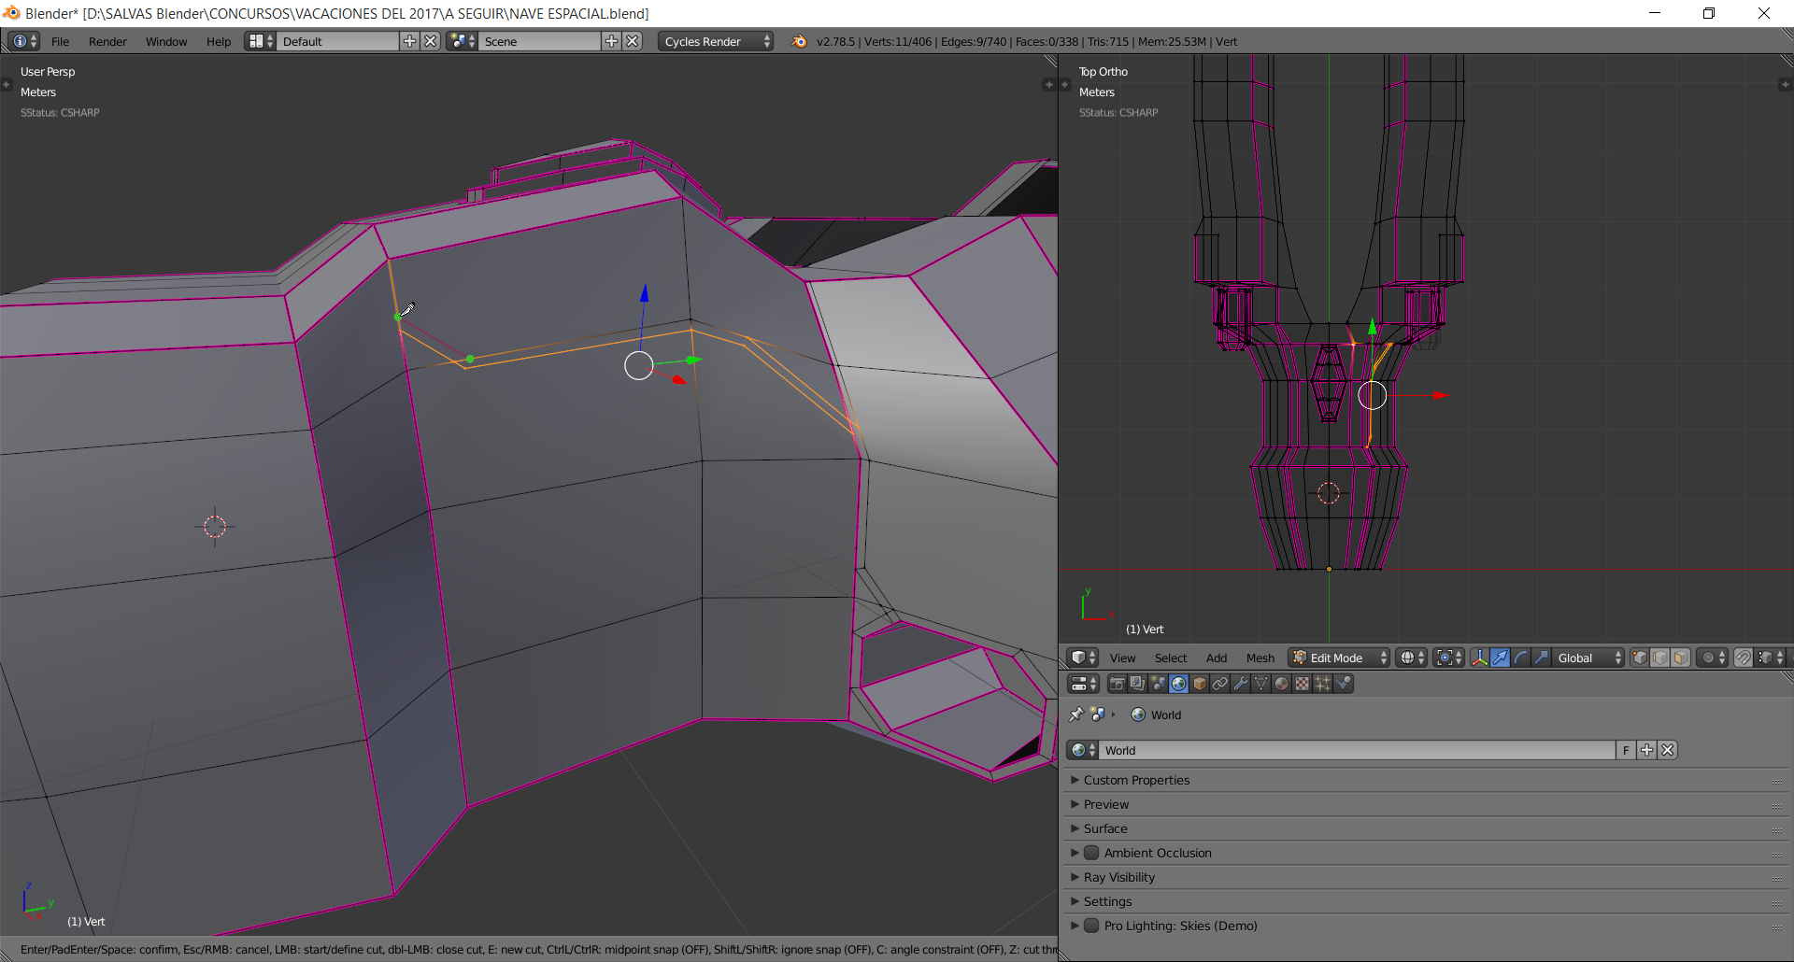Open the Cycles Render engine dropdown
Image resolution: width=1794 pixels, height=962 pixels.
click(x=716, y=41)
